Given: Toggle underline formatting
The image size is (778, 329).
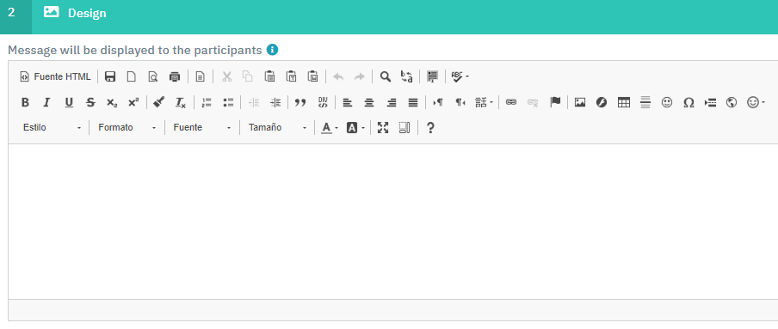Looking at the screenshot, I should coord(69,102).
